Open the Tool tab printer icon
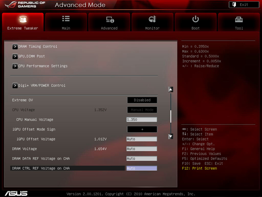The image size is (262, 197). [x=239, y=19]
